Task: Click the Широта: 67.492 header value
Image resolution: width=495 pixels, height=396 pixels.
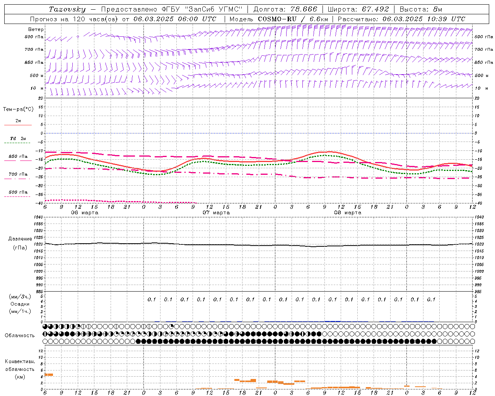Action: coord(358,9)
